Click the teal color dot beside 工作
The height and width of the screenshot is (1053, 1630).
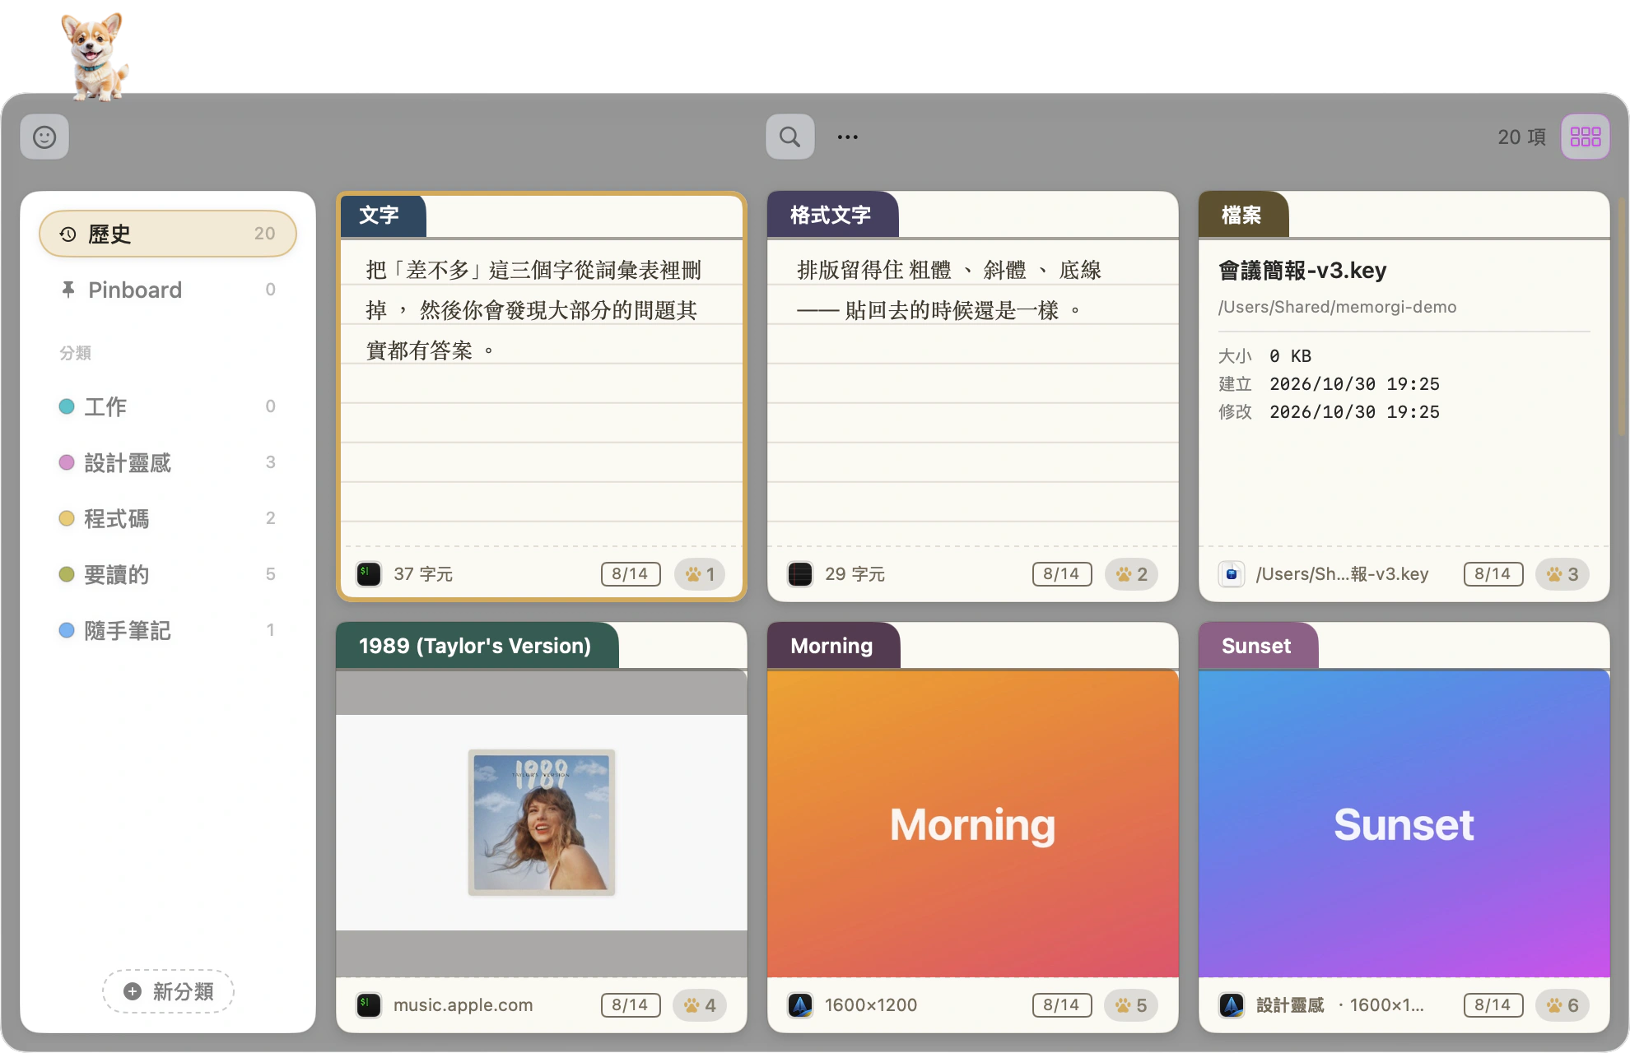[67, 406]
